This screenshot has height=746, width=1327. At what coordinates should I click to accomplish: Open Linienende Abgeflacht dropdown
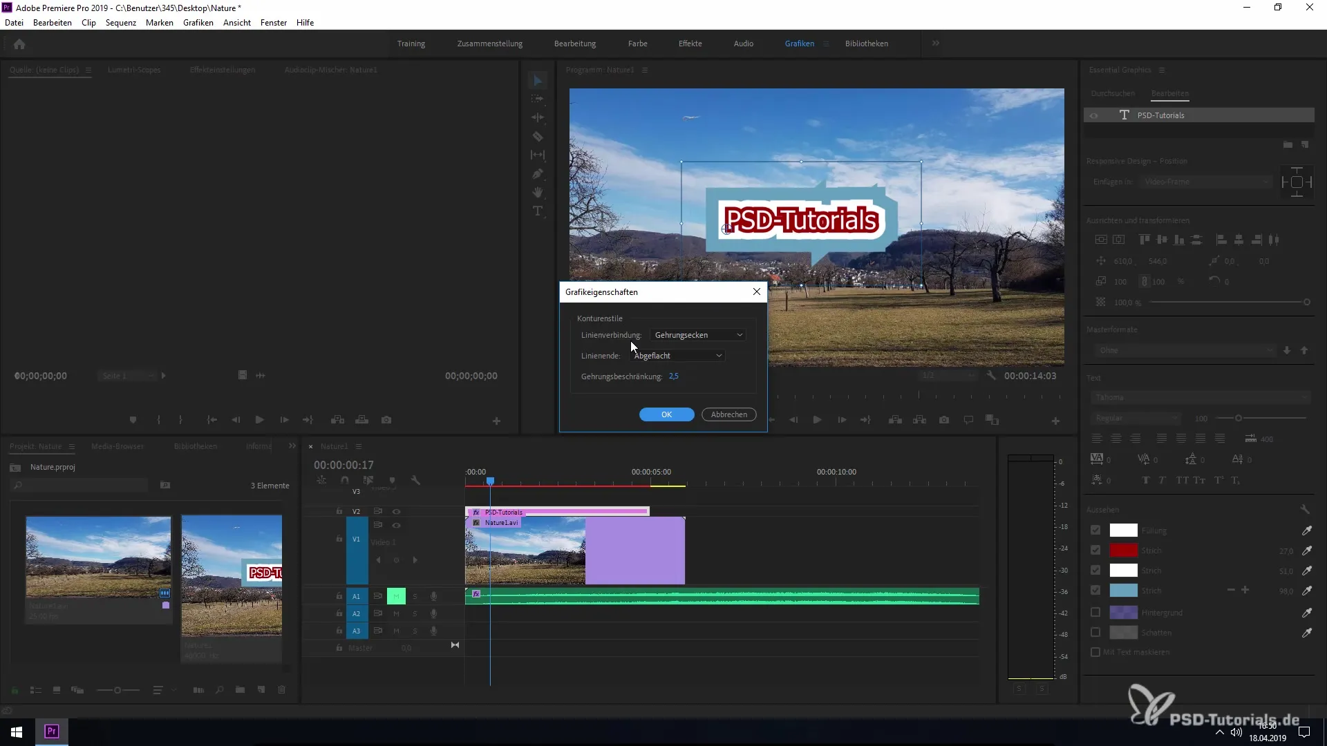[x=677, y=356]
